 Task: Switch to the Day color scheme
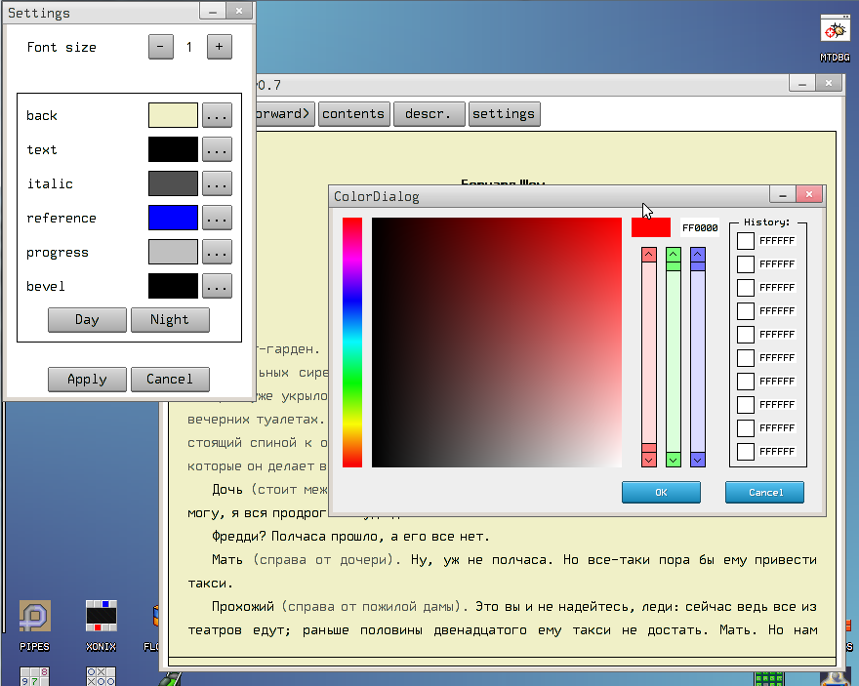coord(86,319)
